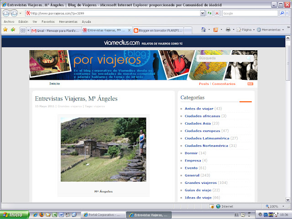The width and height of the screenshot is (292, 219).
Task: Open the Favoritos menu
Action: (x=48, y=21)
